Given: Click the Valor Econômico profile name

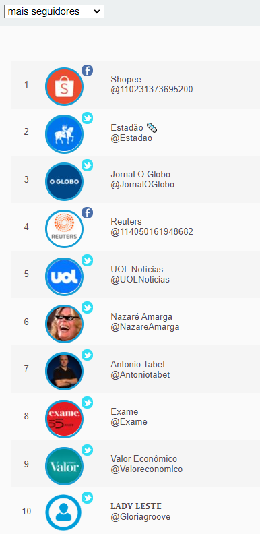Looking at the screenshot, I should tap(144, 458).
